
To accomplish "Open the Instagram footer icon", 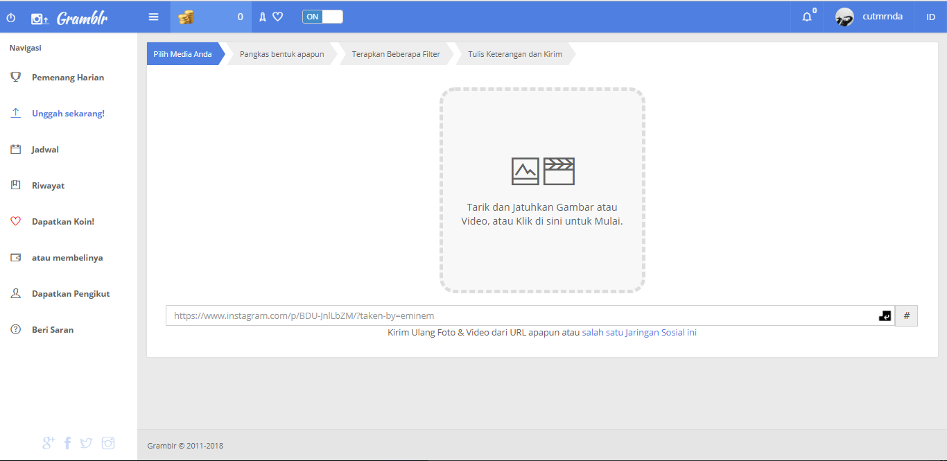I will tap(108, 443).
